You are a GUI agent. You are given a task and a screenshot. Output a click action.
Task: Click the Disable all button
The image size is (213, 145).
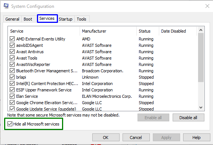(x=188, y=118)
